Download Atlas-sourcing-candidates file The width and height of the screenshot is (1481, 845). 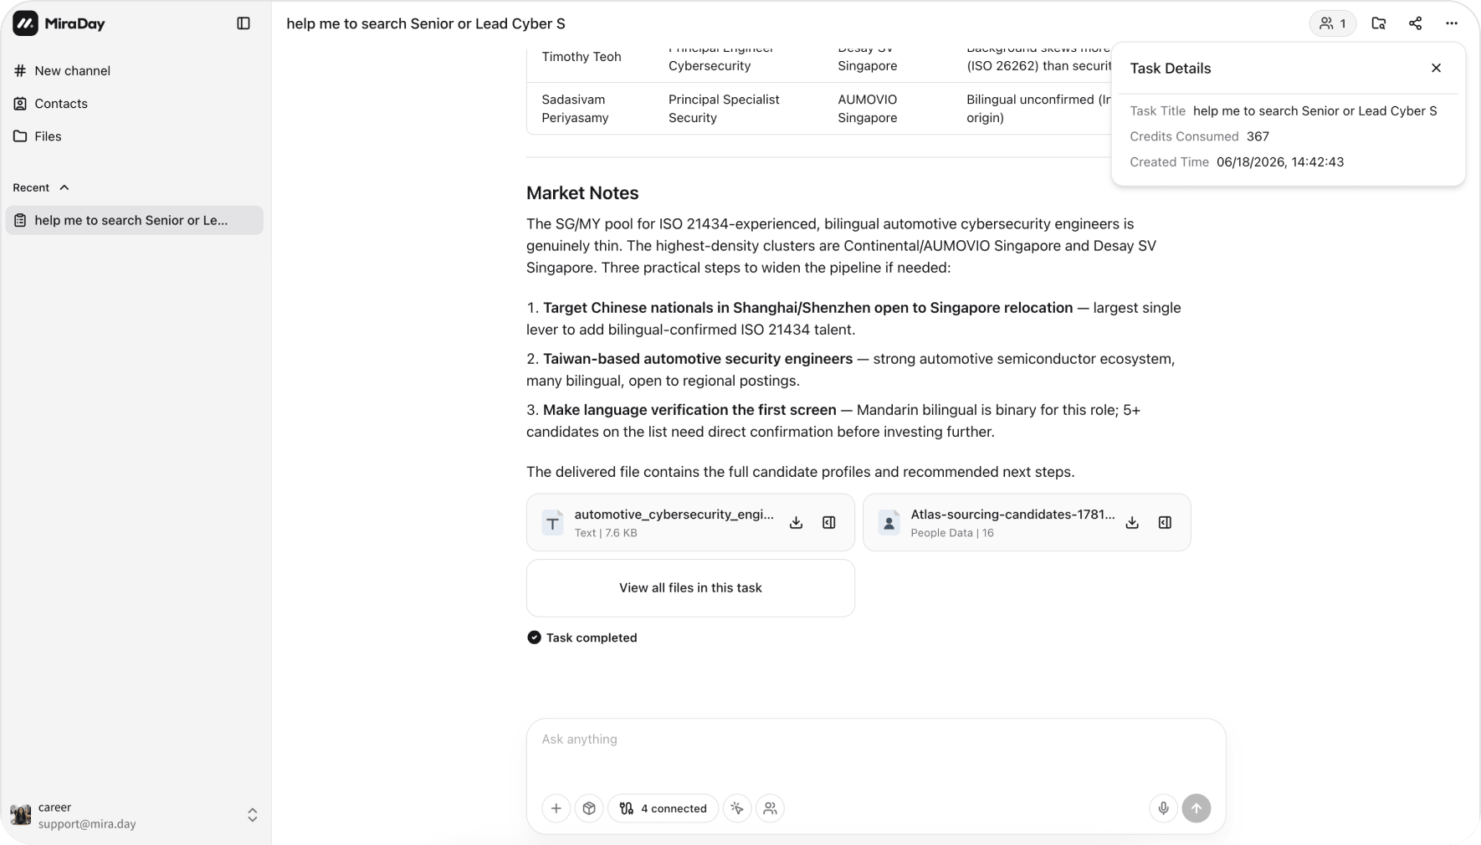click(1132, 522)
